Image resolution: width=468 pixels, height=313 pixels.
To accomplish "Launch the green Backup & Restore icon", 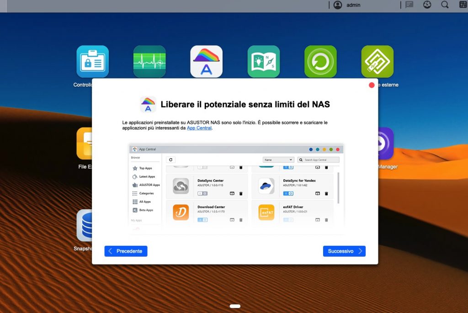I will pyautogui.click(x=320, y=61).
